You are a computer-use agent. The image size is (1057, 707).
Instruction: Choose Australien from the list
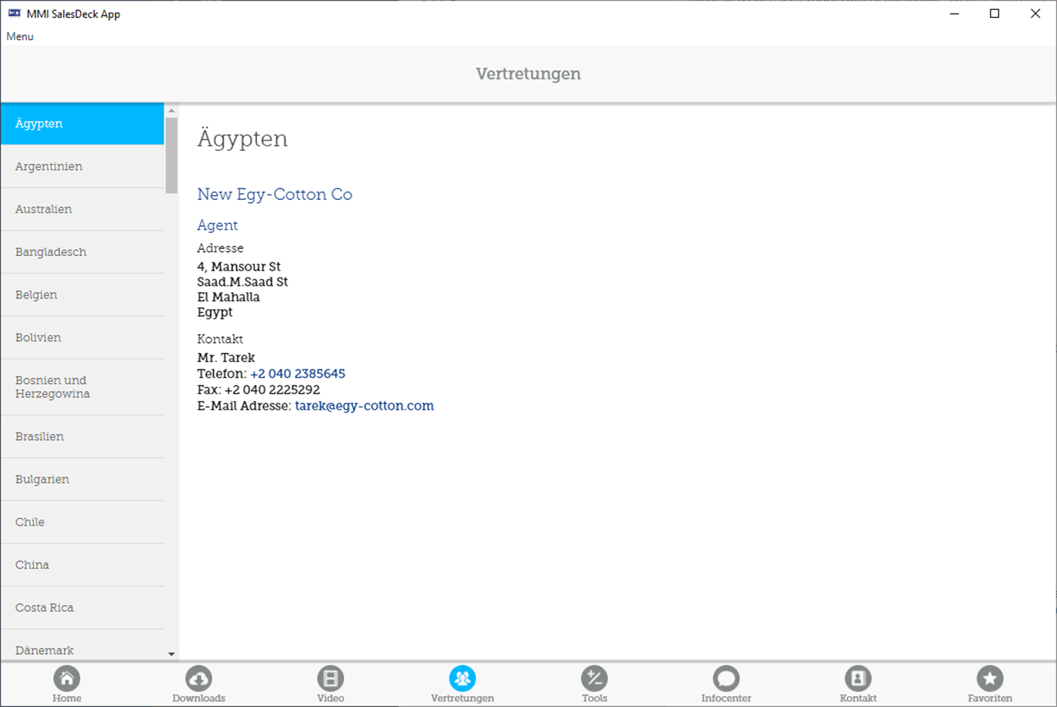pyautogui.click(x=44, y=209)
